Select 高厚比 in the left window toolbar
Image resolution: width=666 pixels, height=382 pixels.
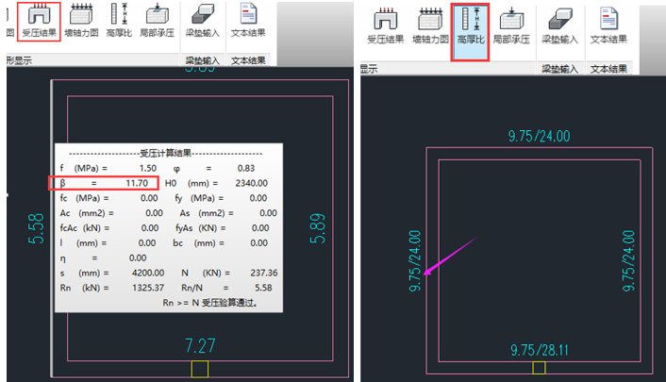(119, 21)
